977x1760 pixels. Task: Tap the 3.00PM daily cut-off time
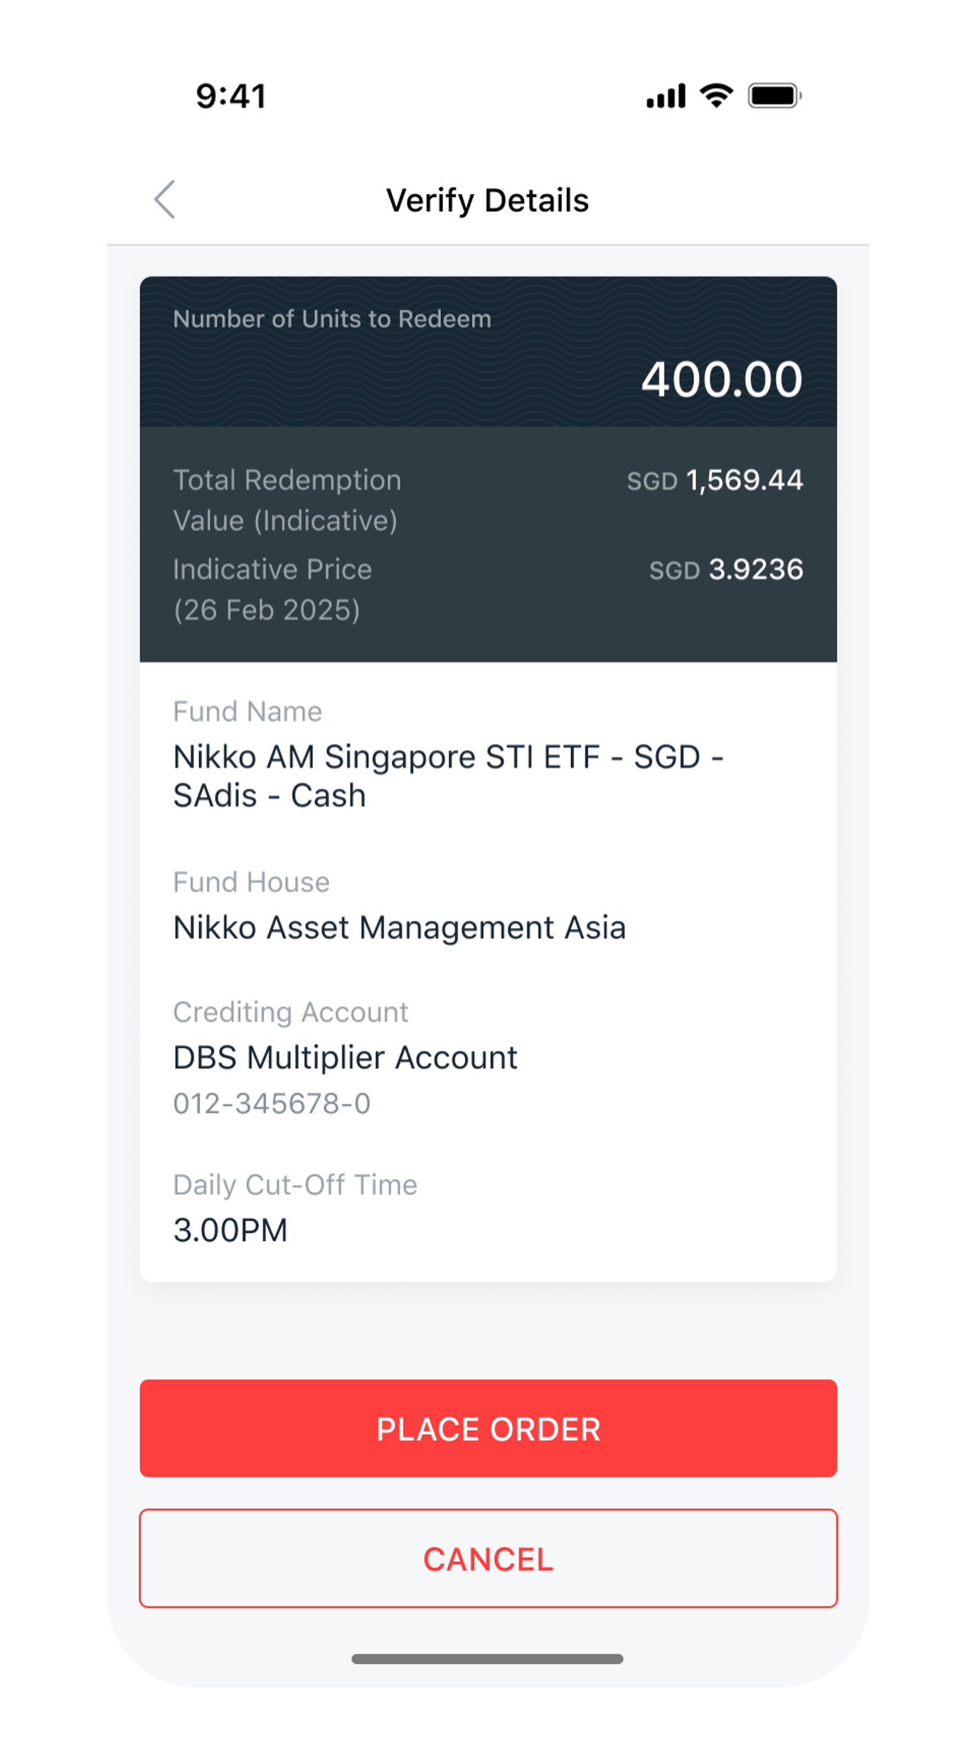(230, 1230)
